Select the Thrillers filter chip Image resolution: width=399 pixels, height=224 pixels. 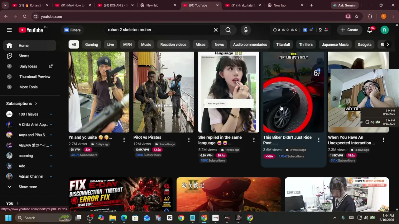coord(306,44)
